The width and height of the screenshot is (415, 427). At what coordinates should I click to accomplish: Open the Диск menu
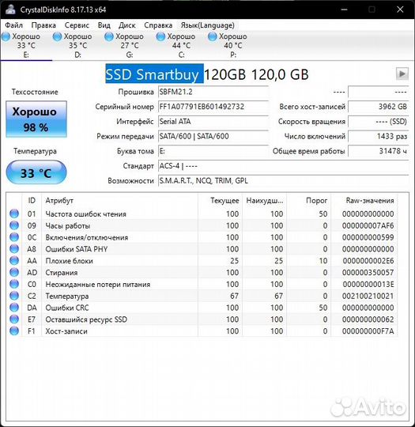(x=127, y=25)
